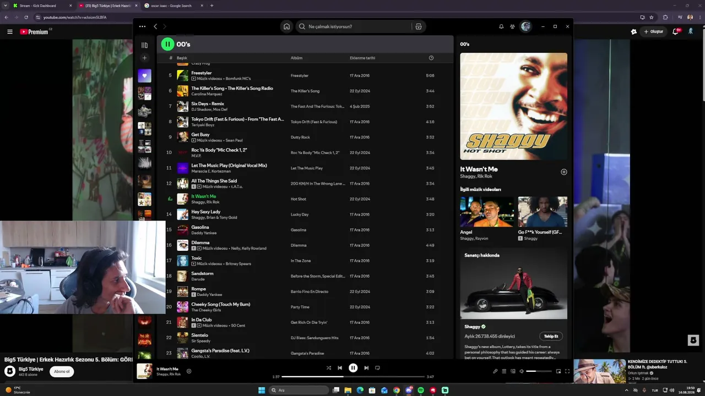Sort tracks by the Başlık column
This screenshot has height=396, width=705.
click(x=182, y=58)
